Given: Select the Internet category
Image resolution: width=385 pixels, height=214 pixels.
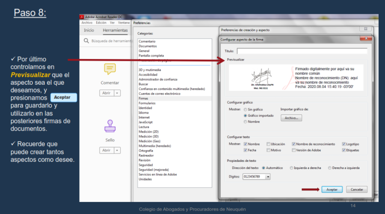Looking at the screenshot, I should [x=144, y=117].
